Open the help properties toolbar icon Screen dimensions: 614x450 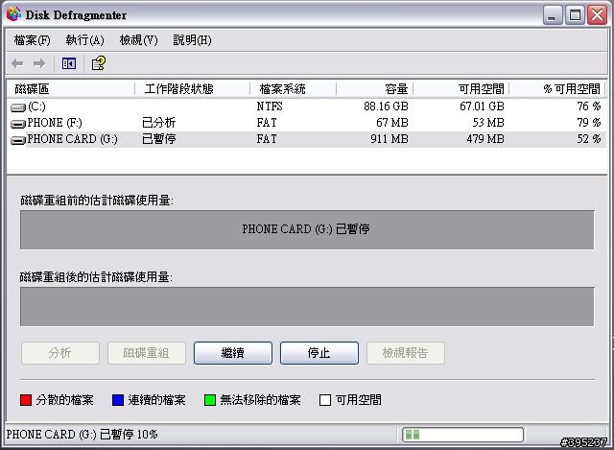(x=98, y=63)
